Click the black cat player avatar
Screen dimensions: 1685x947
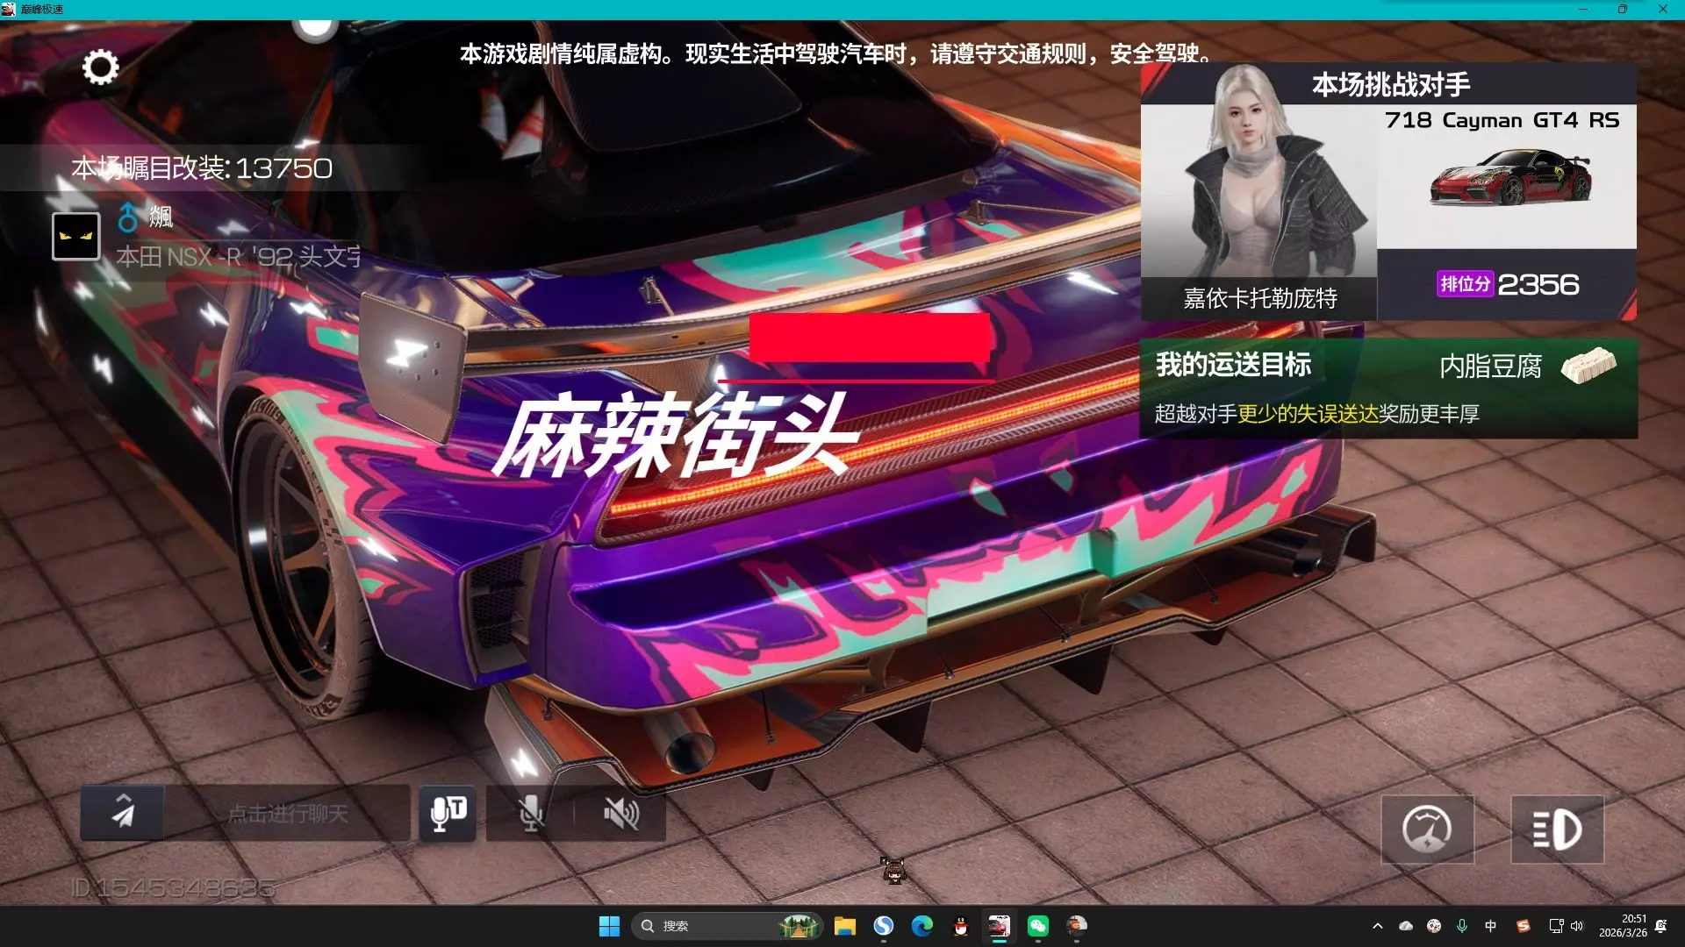(x=76, y=237)
